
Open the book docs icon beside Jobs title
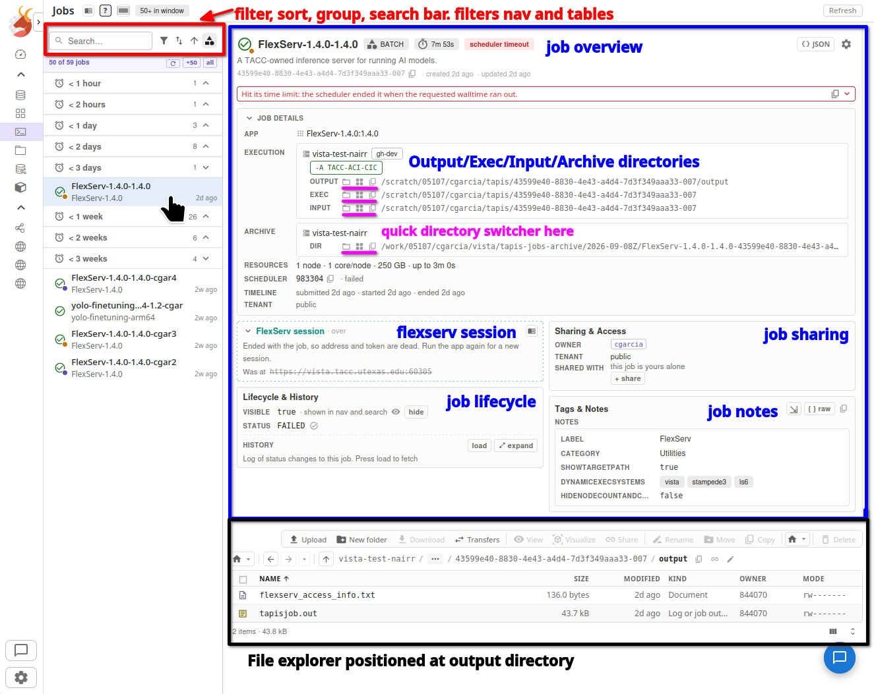coord(88,11)
